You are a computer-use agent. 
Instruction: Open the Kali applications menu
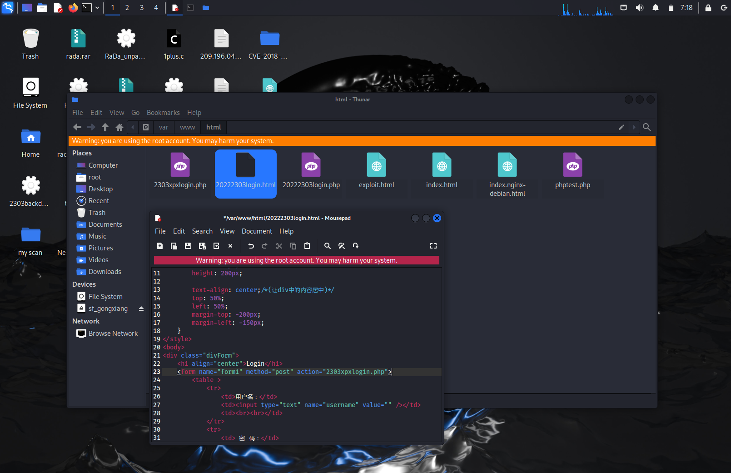[x=8, y=8]
